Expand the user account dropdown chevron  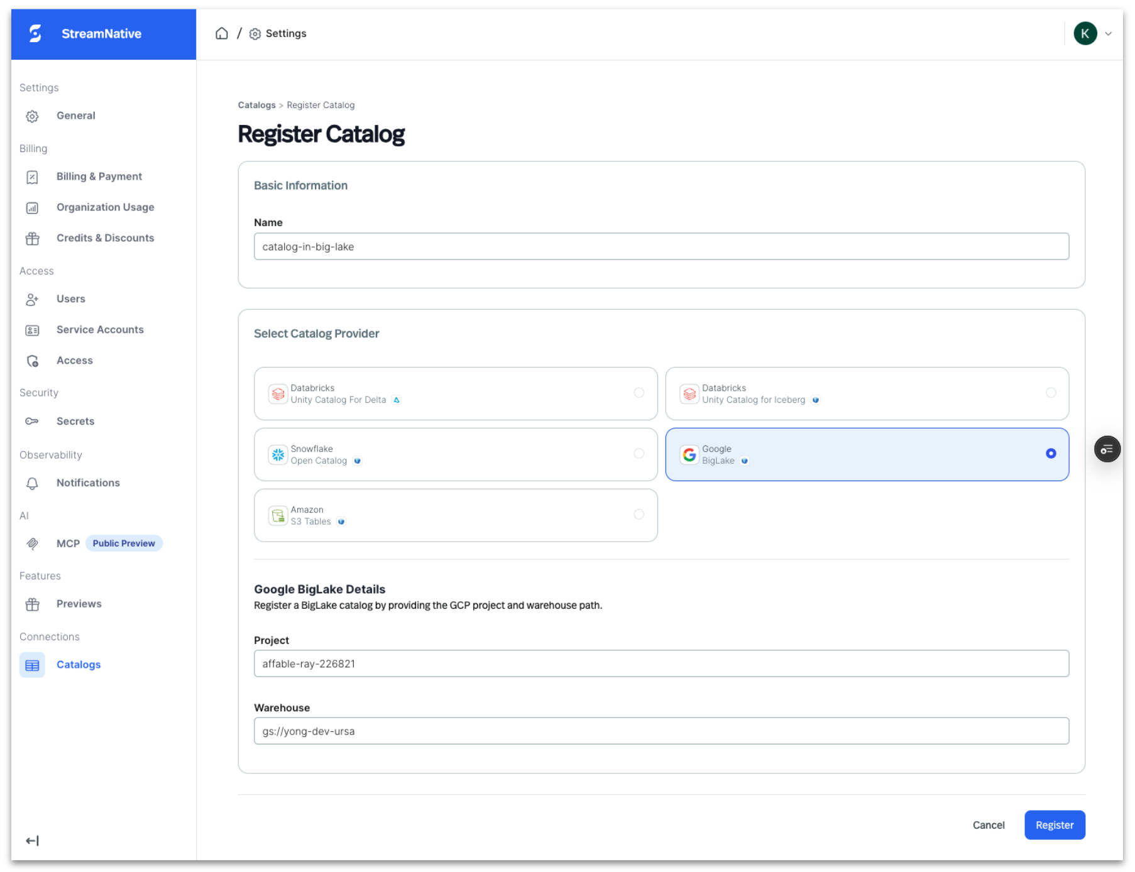tap(1108, 34)
